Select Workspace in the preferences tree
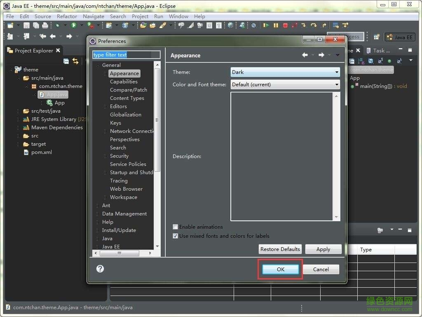Image resolution: width=422 pixels, height=317 pixels. (x=123, y=197)
